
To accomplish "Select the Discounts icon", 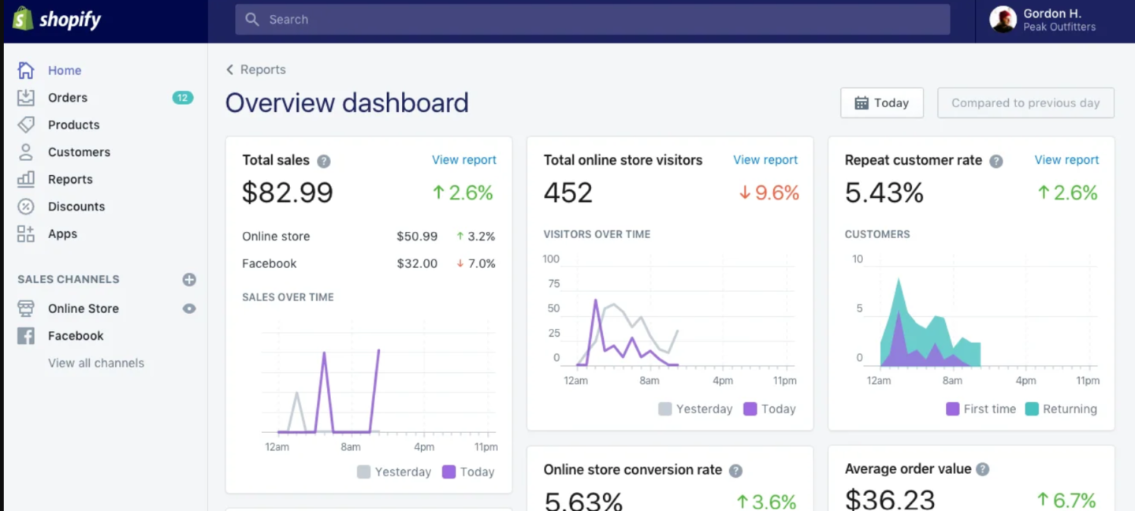I will pos(24,207).
